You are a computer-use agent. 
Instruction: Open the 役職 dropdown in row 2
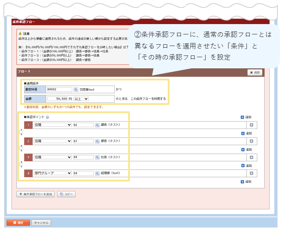[x=53, y=141]
